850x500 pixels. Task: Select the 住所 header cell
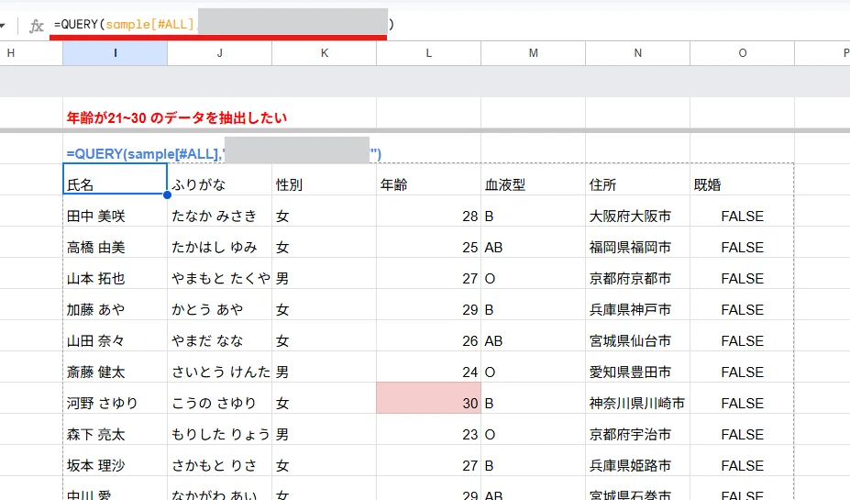[638, 180]
